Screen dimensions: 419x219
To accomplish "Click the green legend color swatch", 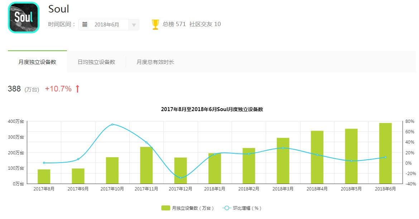I will tap(165, 208).
